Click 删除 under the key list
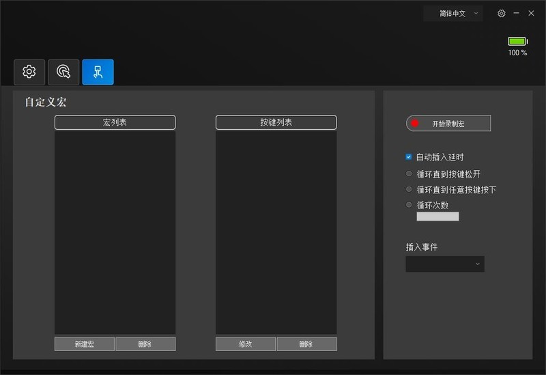 (x=306, y=344)
